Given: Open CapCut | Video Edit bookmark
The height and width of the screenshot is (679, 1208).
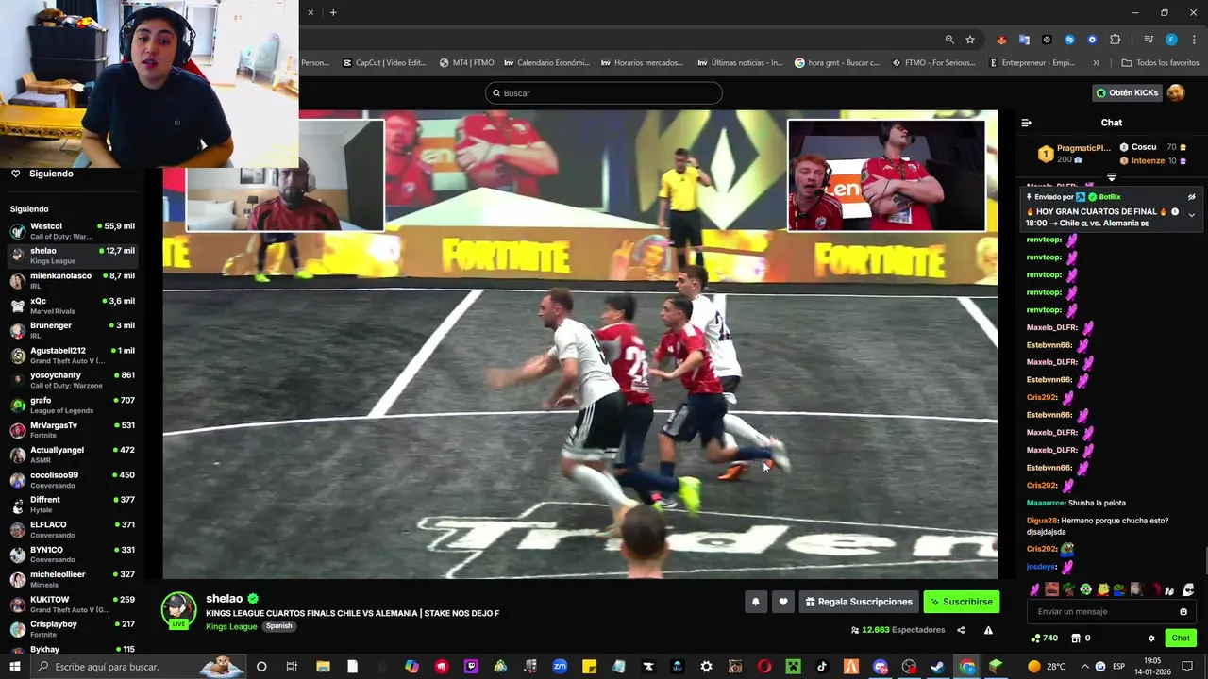Looking at the screenshot, I should [x=384, y=63].
